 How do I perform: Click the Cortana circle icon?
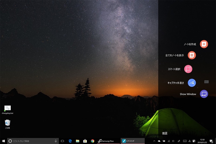(10, 141)
